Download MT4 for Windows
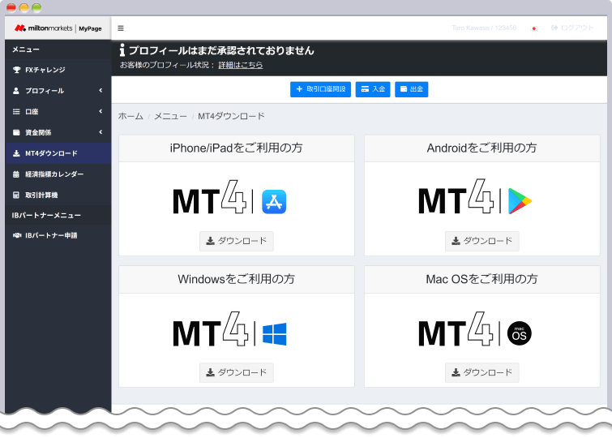Viewport: 612px width, 438px height. (237, 372)
